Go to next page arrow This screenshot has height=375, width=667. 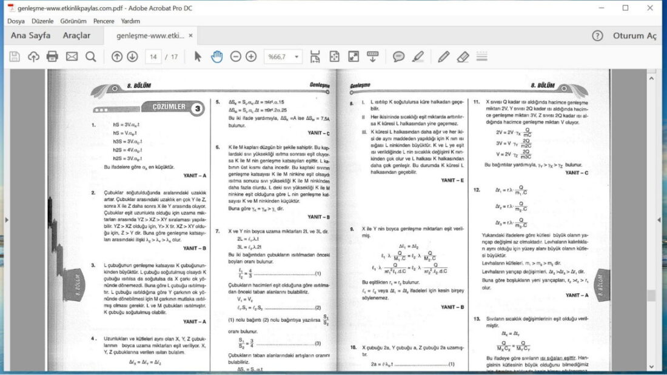click(x=132, y=56)
